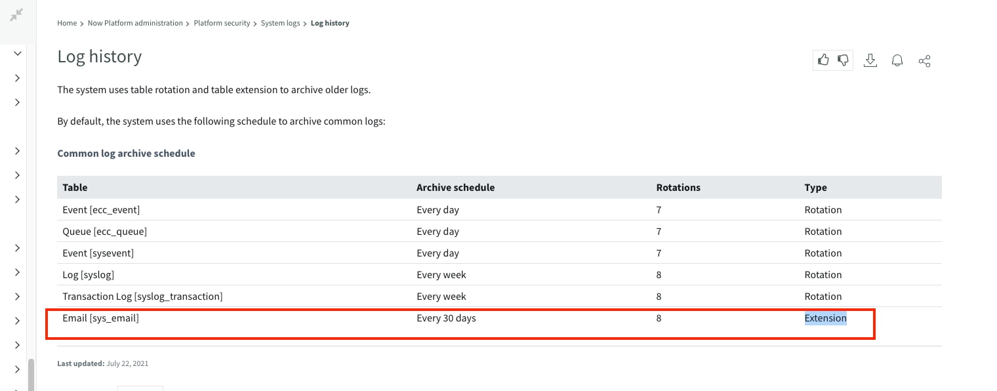
Task: Download the Log history page
Action: 870,60
